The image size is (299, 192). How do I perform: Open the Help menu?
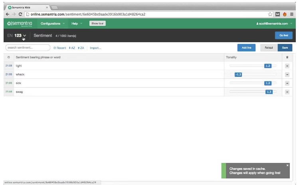click(77, 24)
